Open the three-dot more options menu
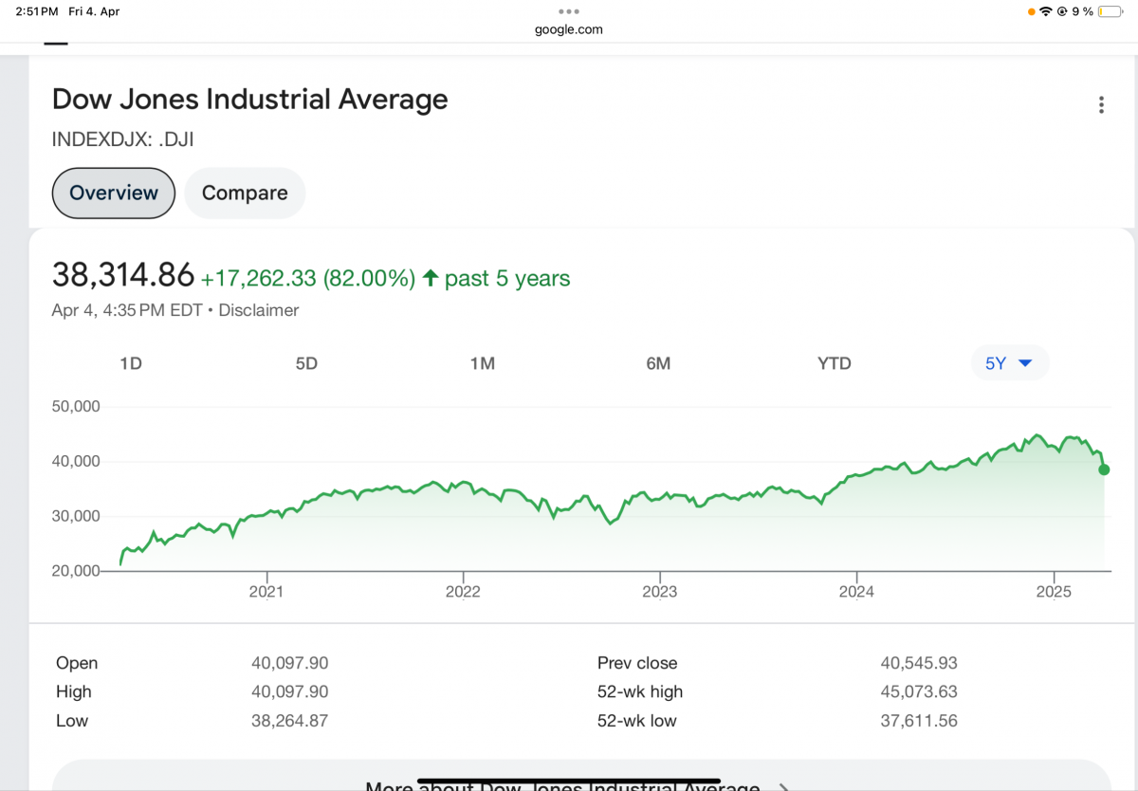1138x791 pixels. [x=1101, y=105]
